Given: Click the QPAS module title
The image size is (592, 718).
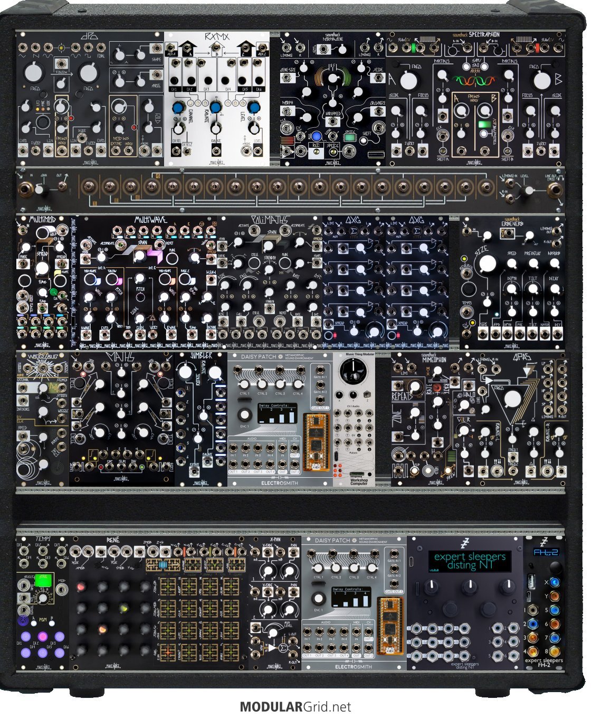Looking at the screenshot, I should point(521,358).
